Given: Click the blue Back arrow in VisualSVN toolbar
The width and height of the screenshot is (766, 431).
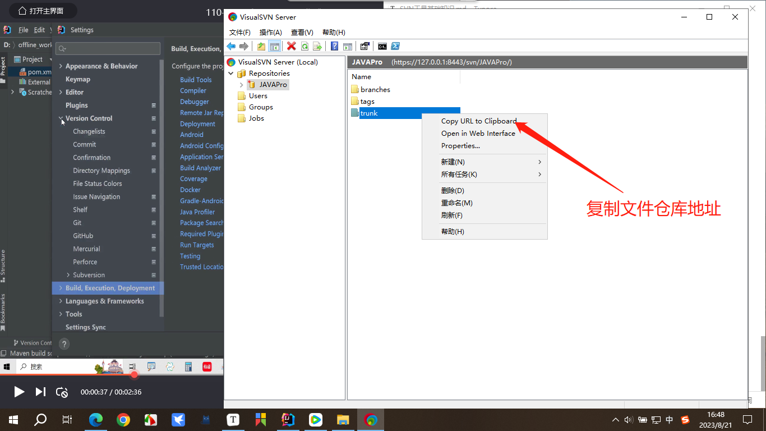Looking at the screenshot, I should (231, 46).
